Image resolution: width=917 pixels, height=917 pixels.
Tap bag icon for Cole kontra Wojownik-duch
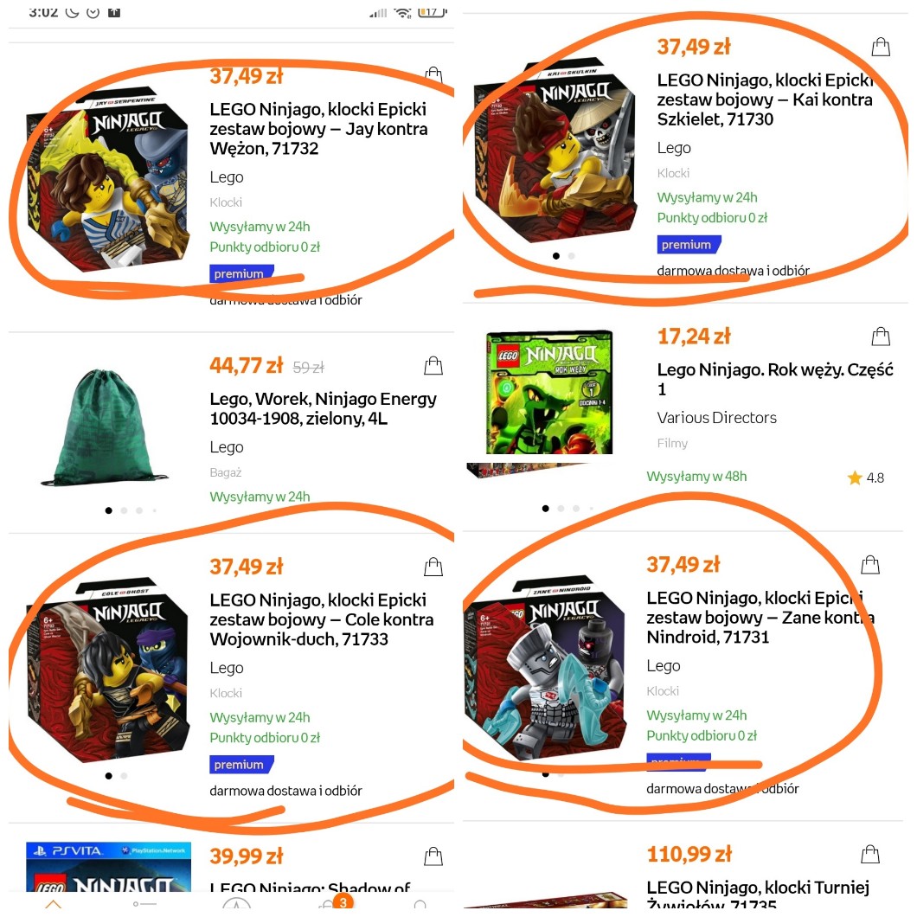pyautogui.click(x=433, y=566)
